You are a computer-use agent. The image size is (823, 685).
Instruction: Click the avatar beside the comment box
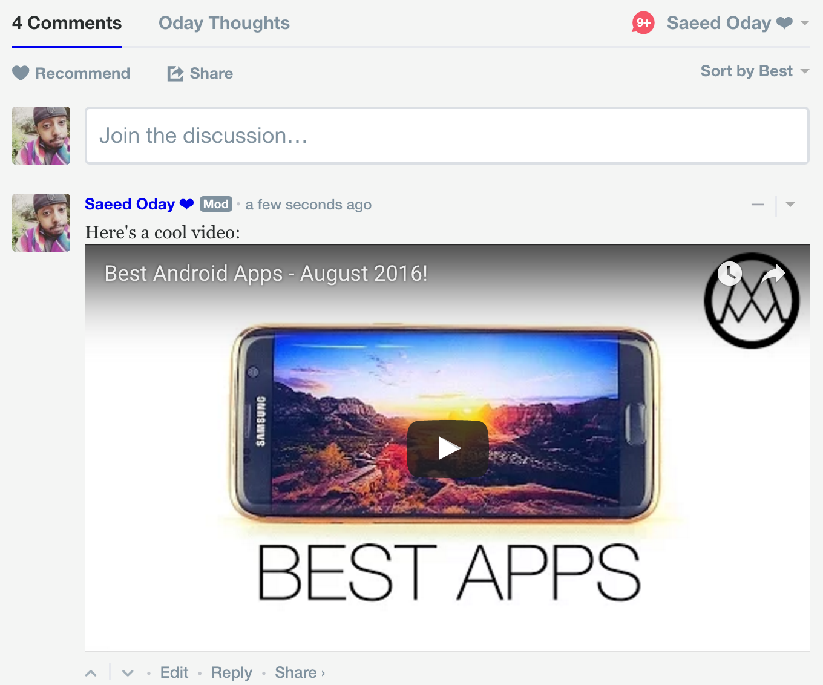pyautogui.click(x=41, y=136)
